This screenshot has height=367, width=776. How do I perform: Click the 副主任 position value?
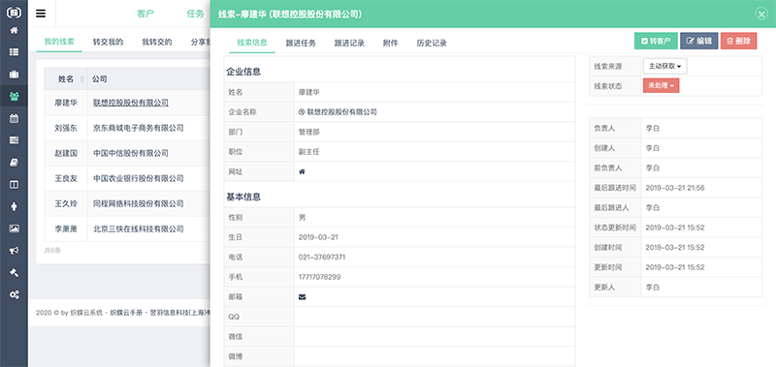(x=309, y=152)
